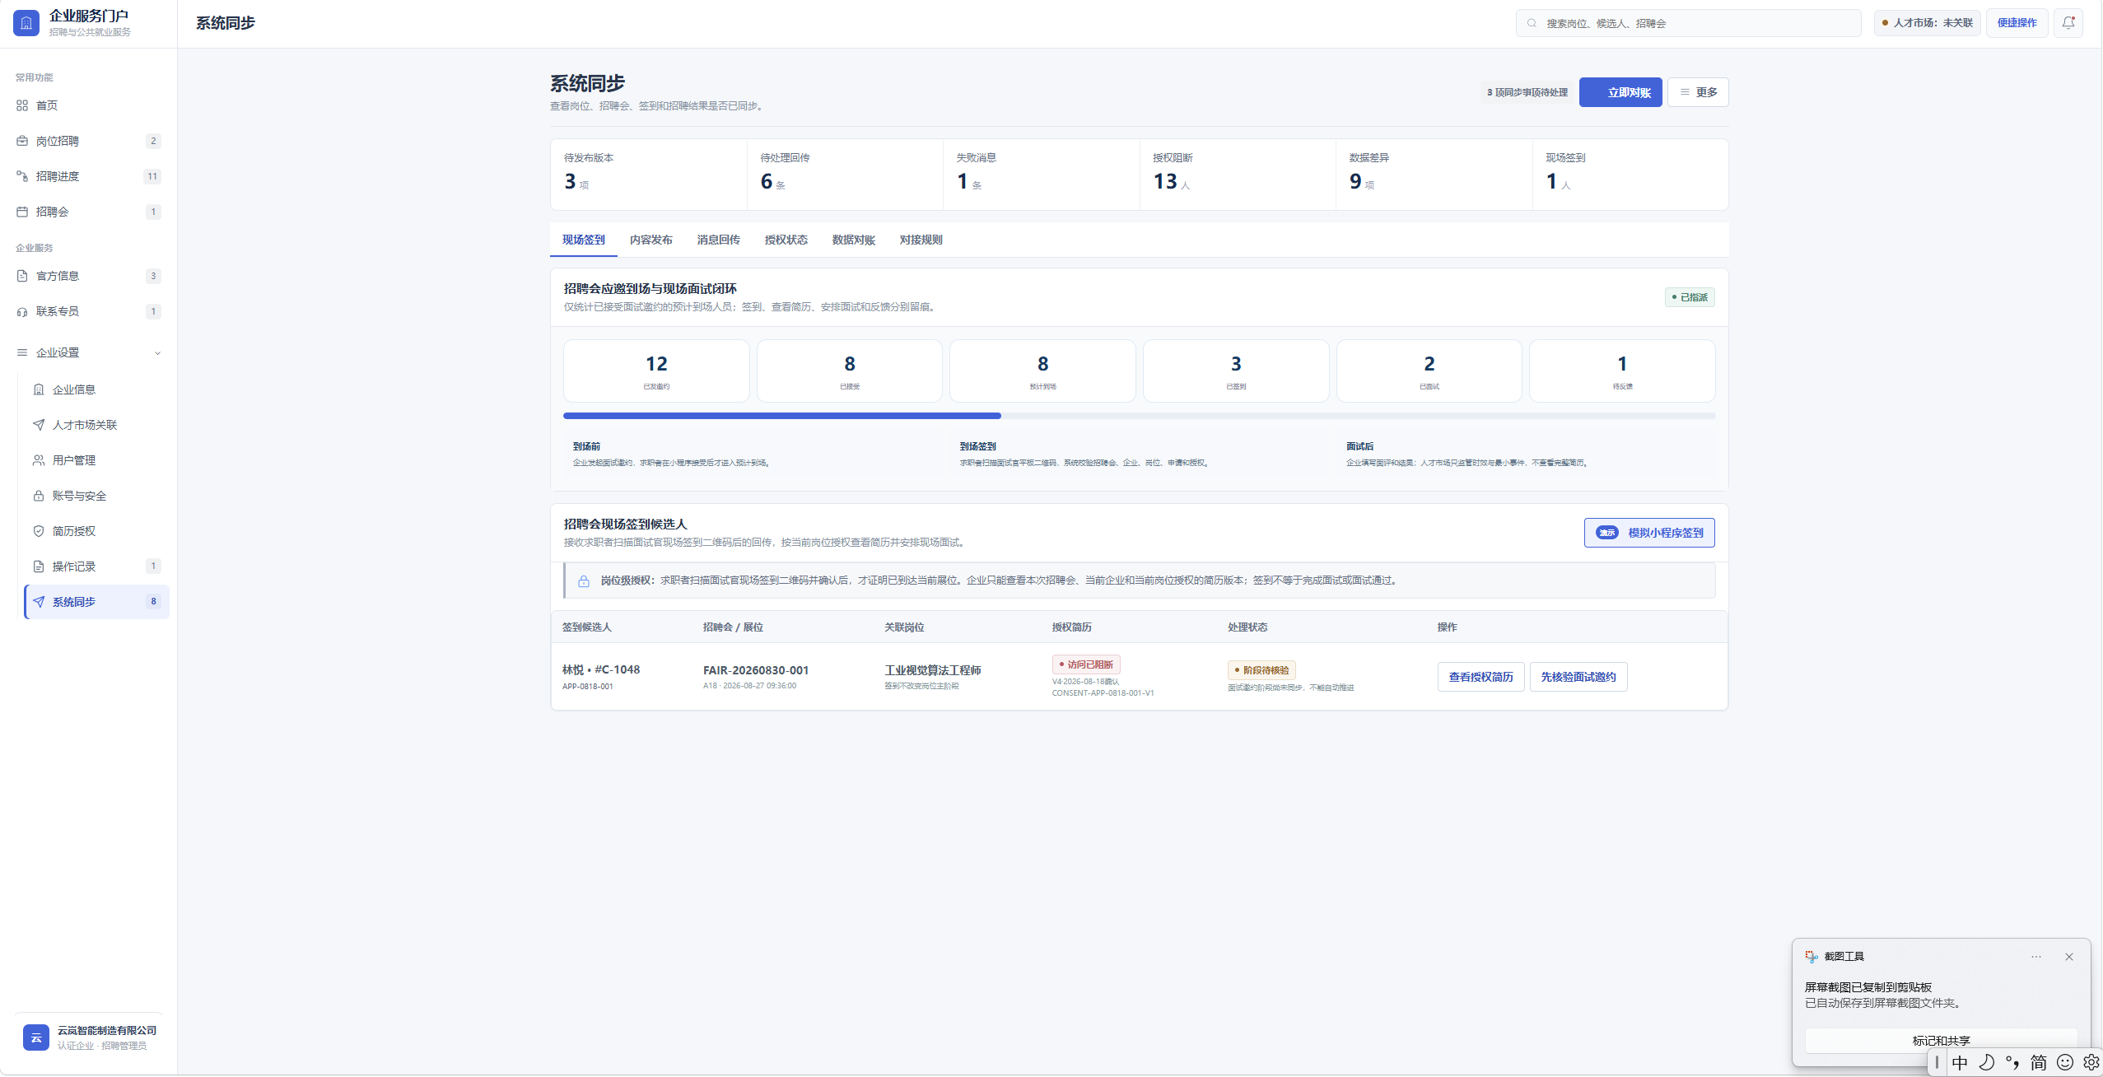Toggle IME 简 simplified/traditional mode
The height and width of the screenshot is (1077, 2103).
2039,1062
